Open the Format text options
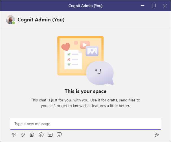Image resolution: width=171 pixels, height=142 pixels. point(14,135)
